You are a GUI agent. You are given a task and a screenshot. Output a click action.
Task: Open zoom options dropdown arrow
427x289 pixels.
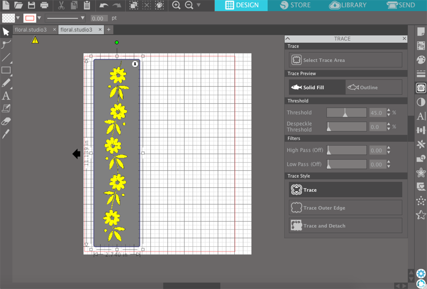198,5
